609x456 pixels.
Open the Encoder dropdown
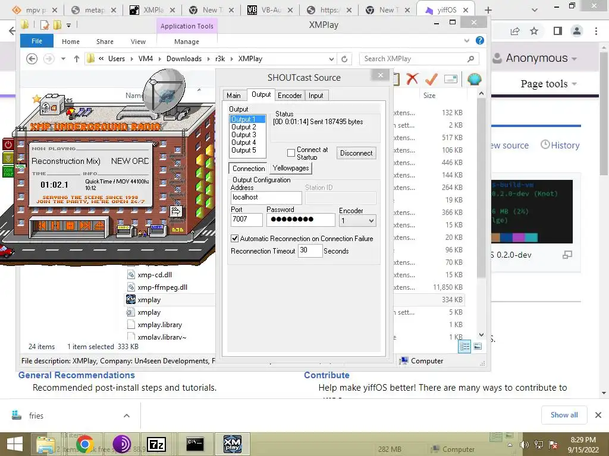pos(357,221)
